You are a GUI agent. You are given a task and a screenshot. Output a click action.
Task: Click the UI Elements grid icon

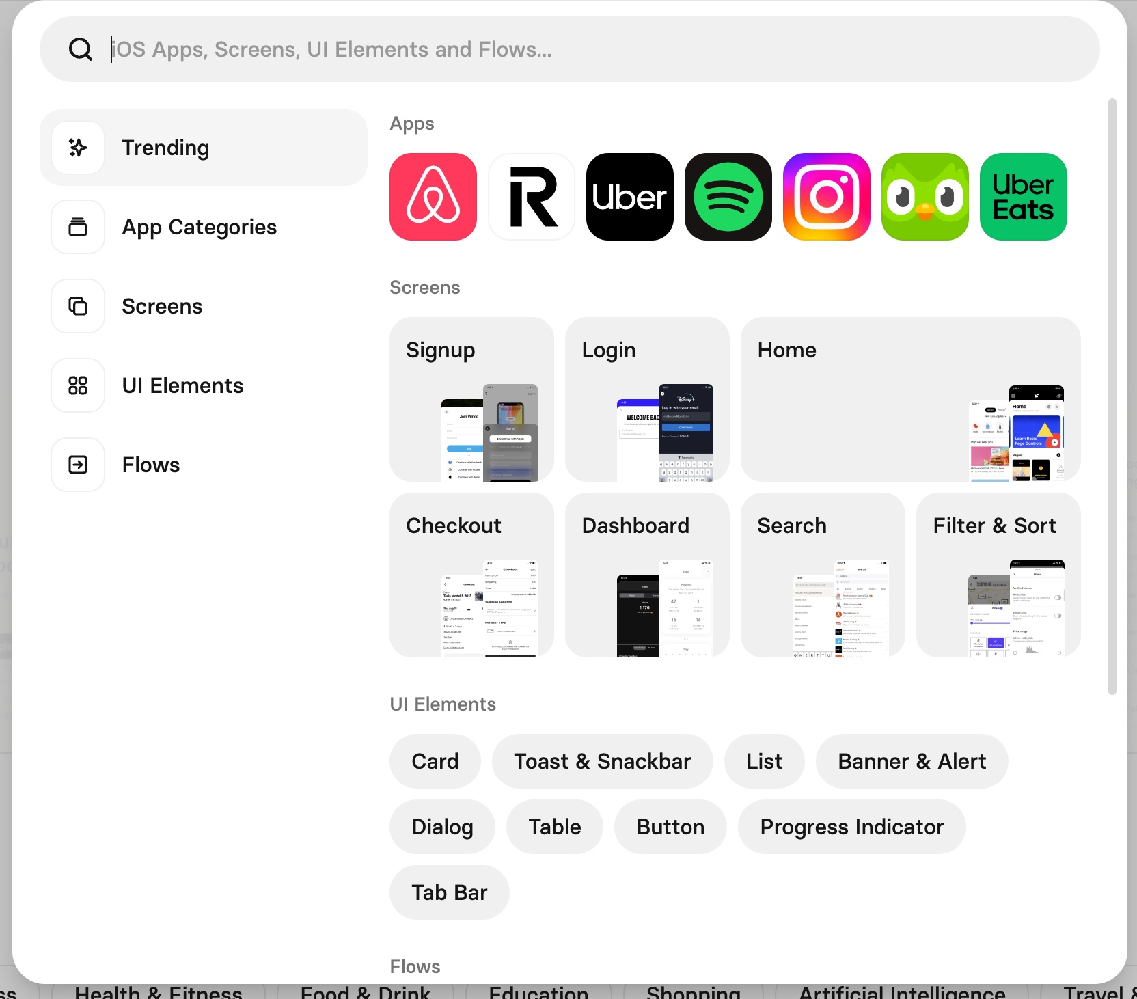pos(78,385)
